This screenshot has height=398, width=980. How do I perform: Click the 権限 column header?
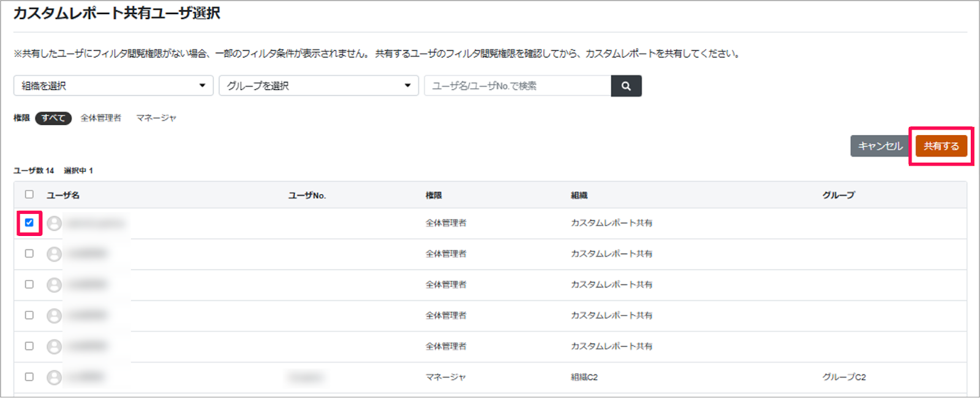pyautogui.click(x=434, y=195)
